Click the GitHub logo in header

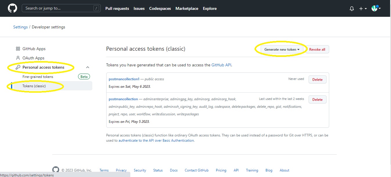coord(12,8)
